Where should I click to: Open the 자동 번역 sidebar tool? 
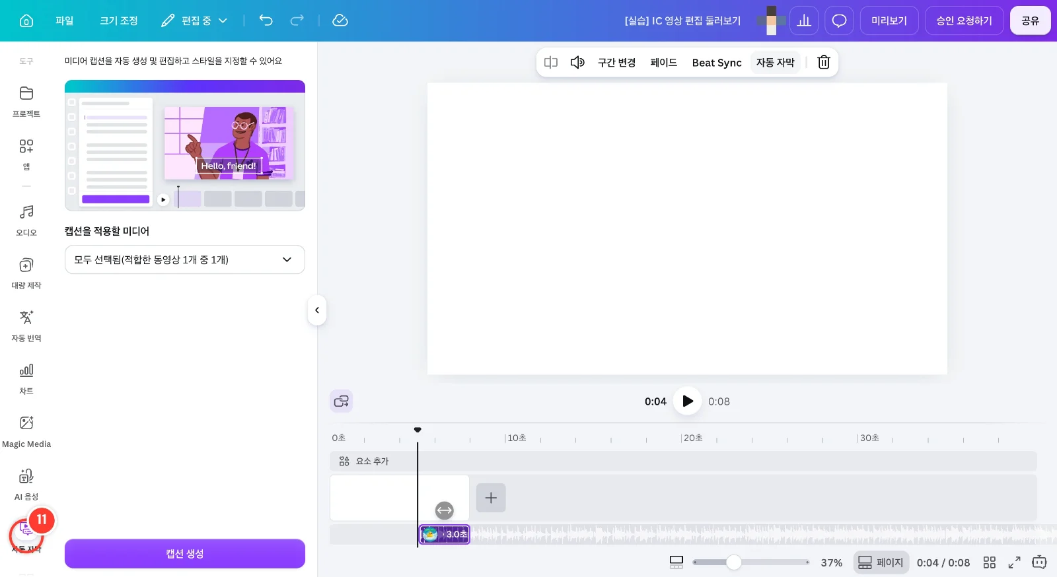[26, 326]
